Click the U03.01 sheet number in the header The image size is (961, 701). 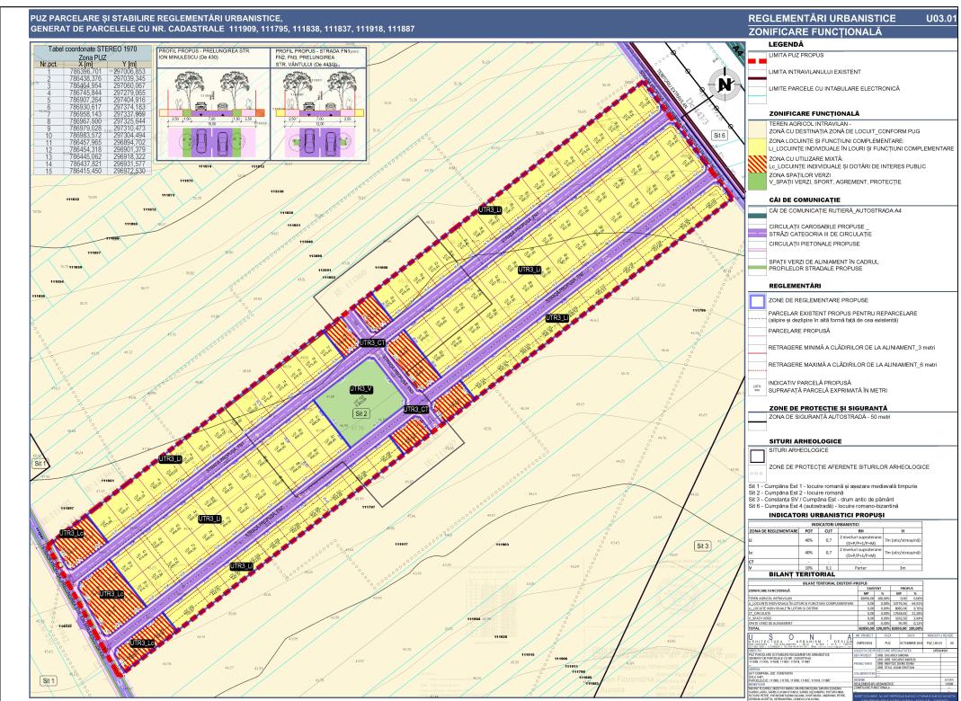click(x=941, y=18)
